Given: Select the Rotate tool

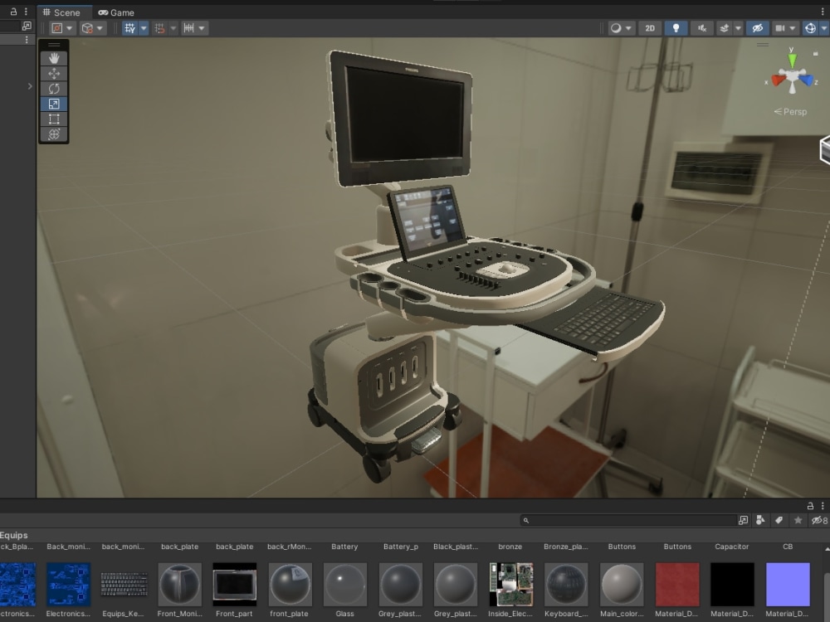Looking at the screenshot, I should click(x=53, y=88).
